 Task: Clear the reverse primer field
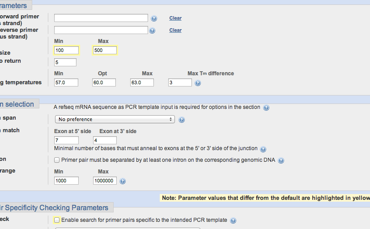[x=175, y=30]
